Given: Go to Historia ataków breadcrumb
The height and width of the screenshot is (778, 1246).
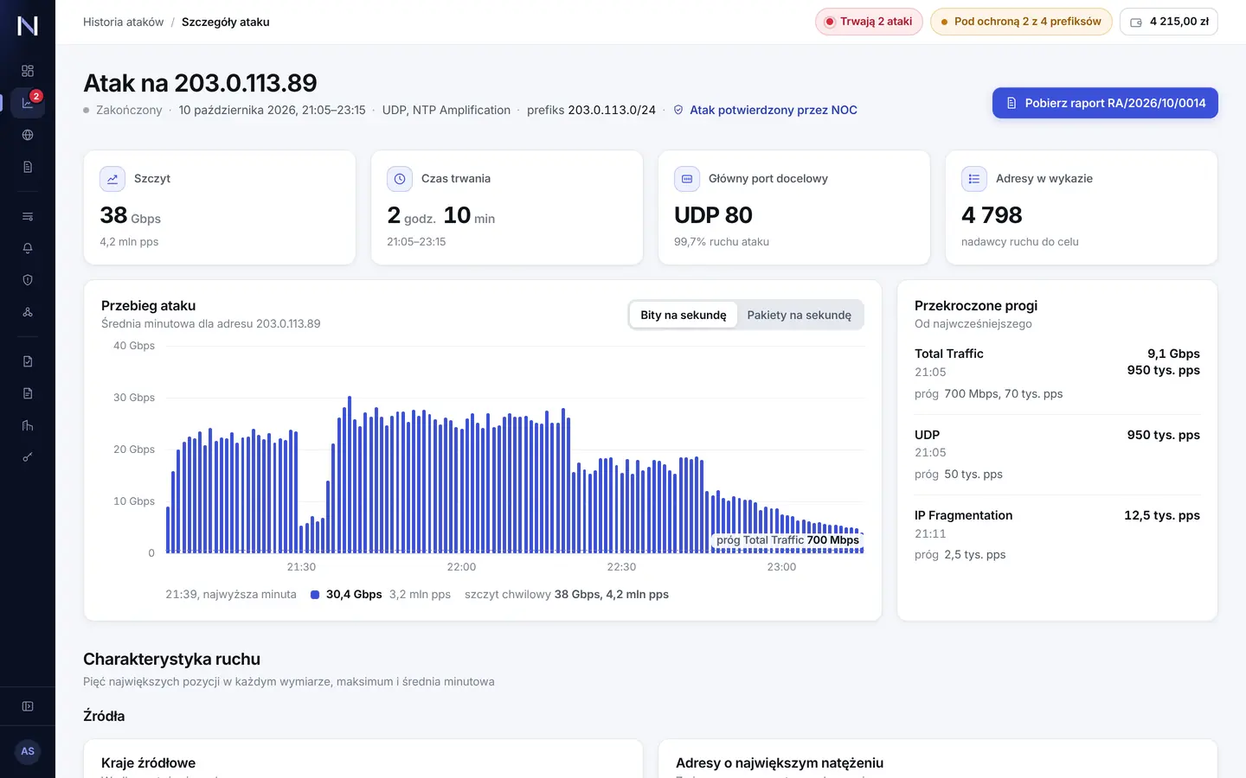Looking at the screenshot, I should (123, 22).
